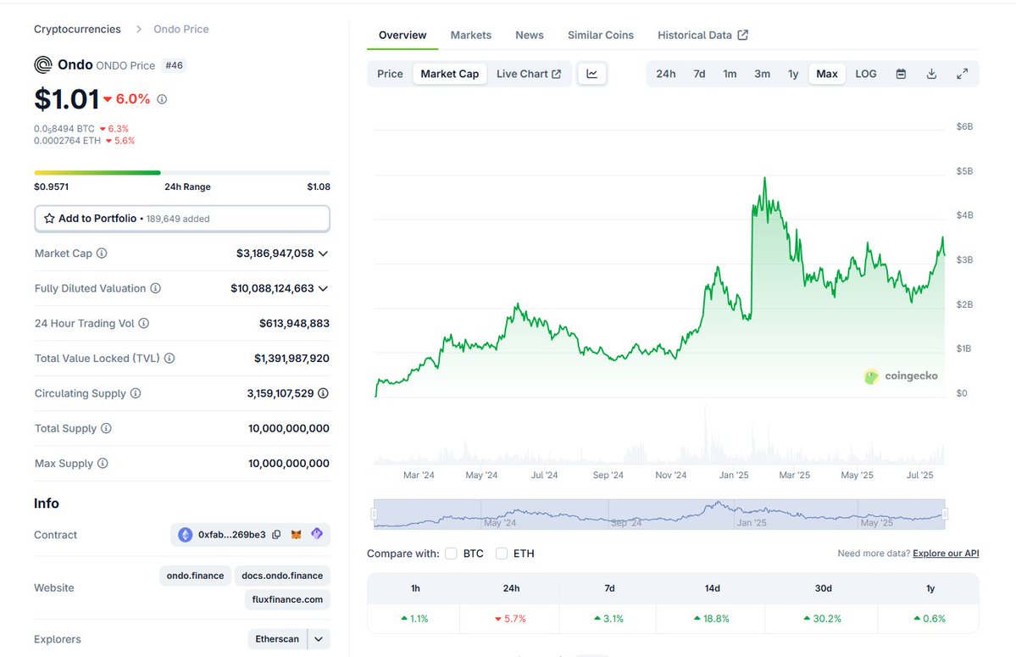Select Price chart mode

(x=390, y=74)
